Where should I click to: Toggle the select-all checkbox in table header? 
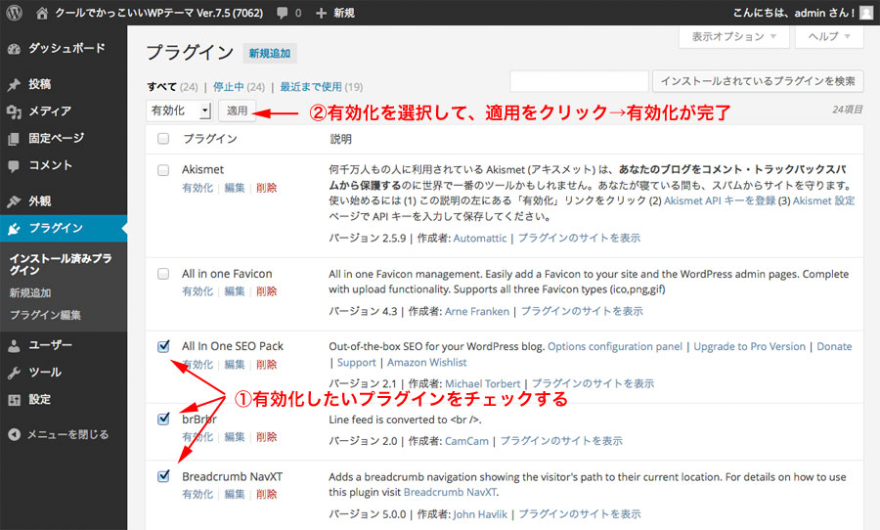click(163, 139)
